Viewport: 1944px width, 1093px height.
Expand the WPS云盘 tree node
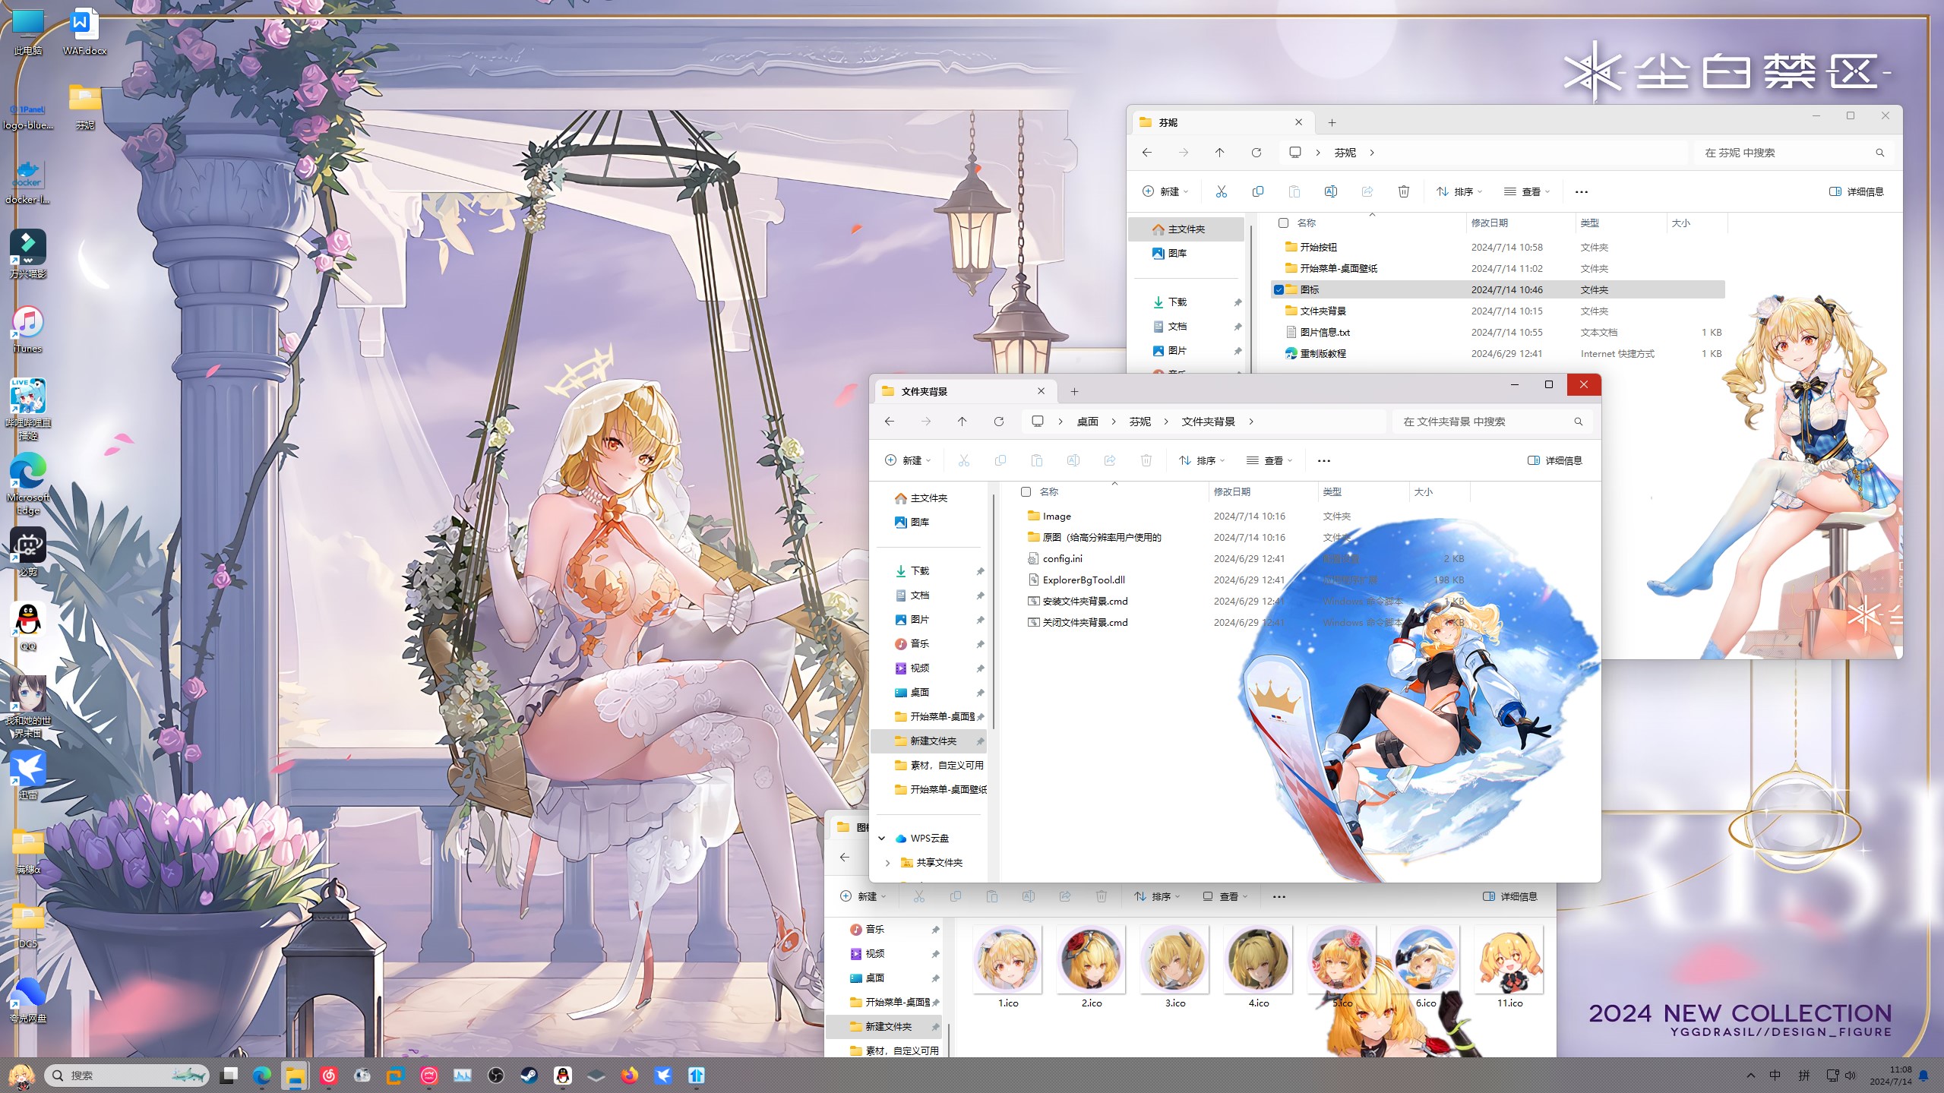click(881, 838)
